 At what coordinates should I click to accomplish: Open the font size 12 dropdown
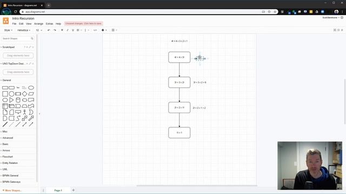click(x=39, y=30)
